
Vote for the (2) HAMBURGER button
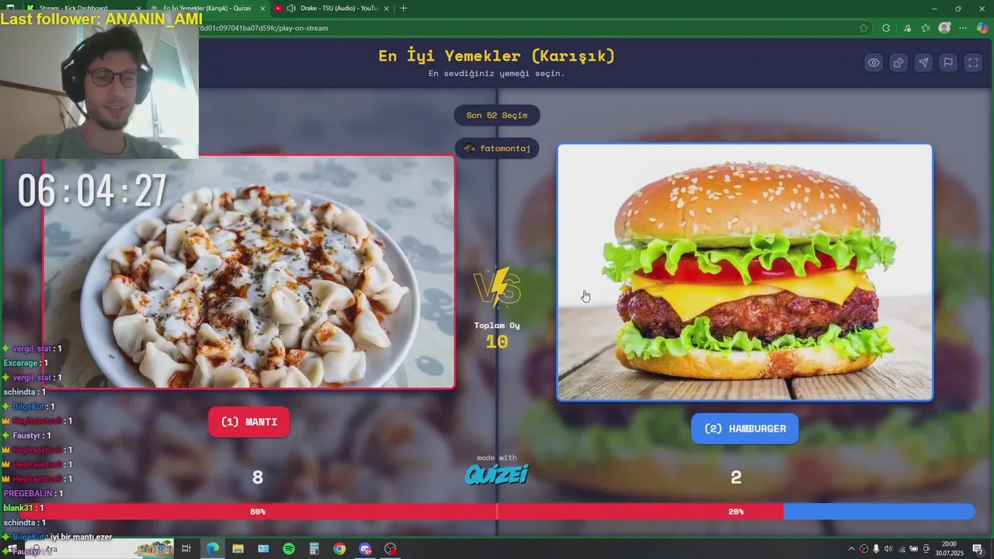745,429
